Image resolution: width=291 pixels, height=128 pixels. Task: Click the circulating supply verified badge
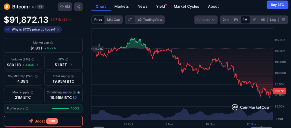[x=78, y=92]
